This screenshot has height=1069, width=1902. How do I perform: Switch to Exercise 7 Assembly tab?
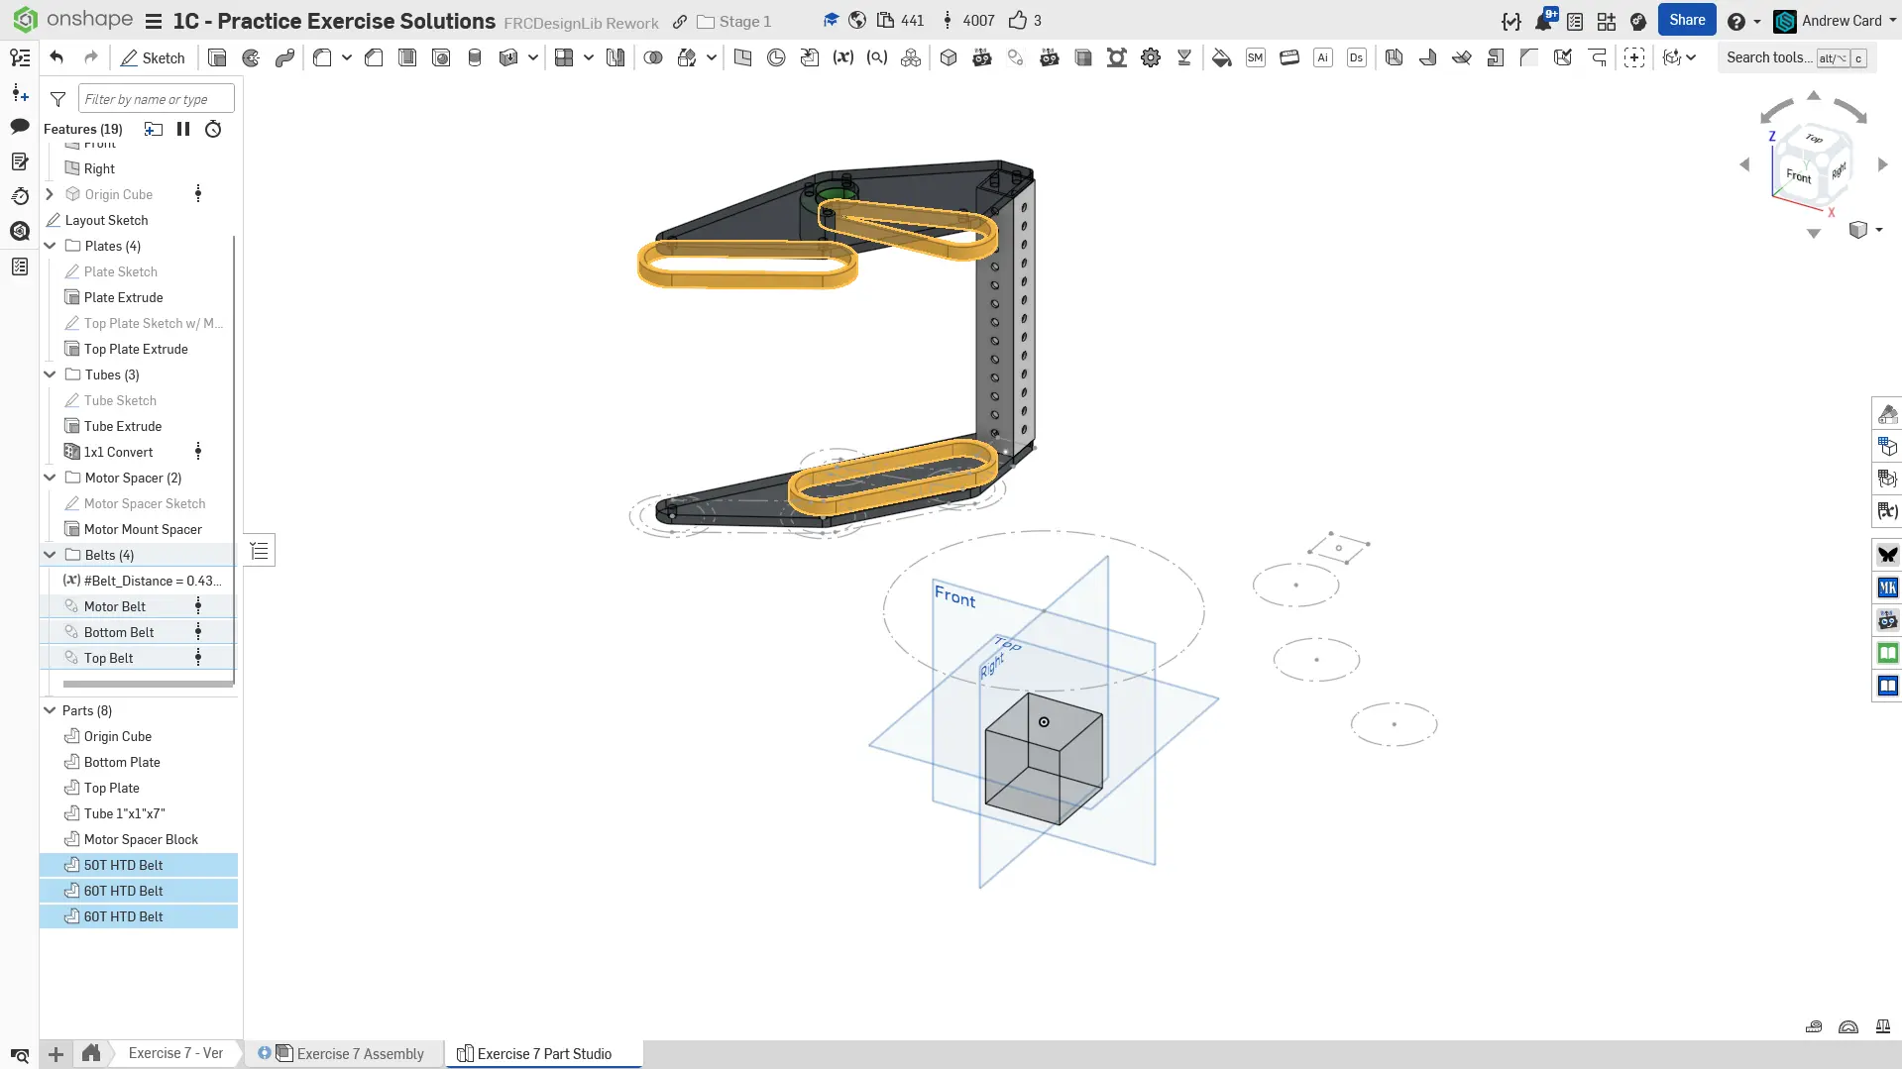(x=360, y=1053)
